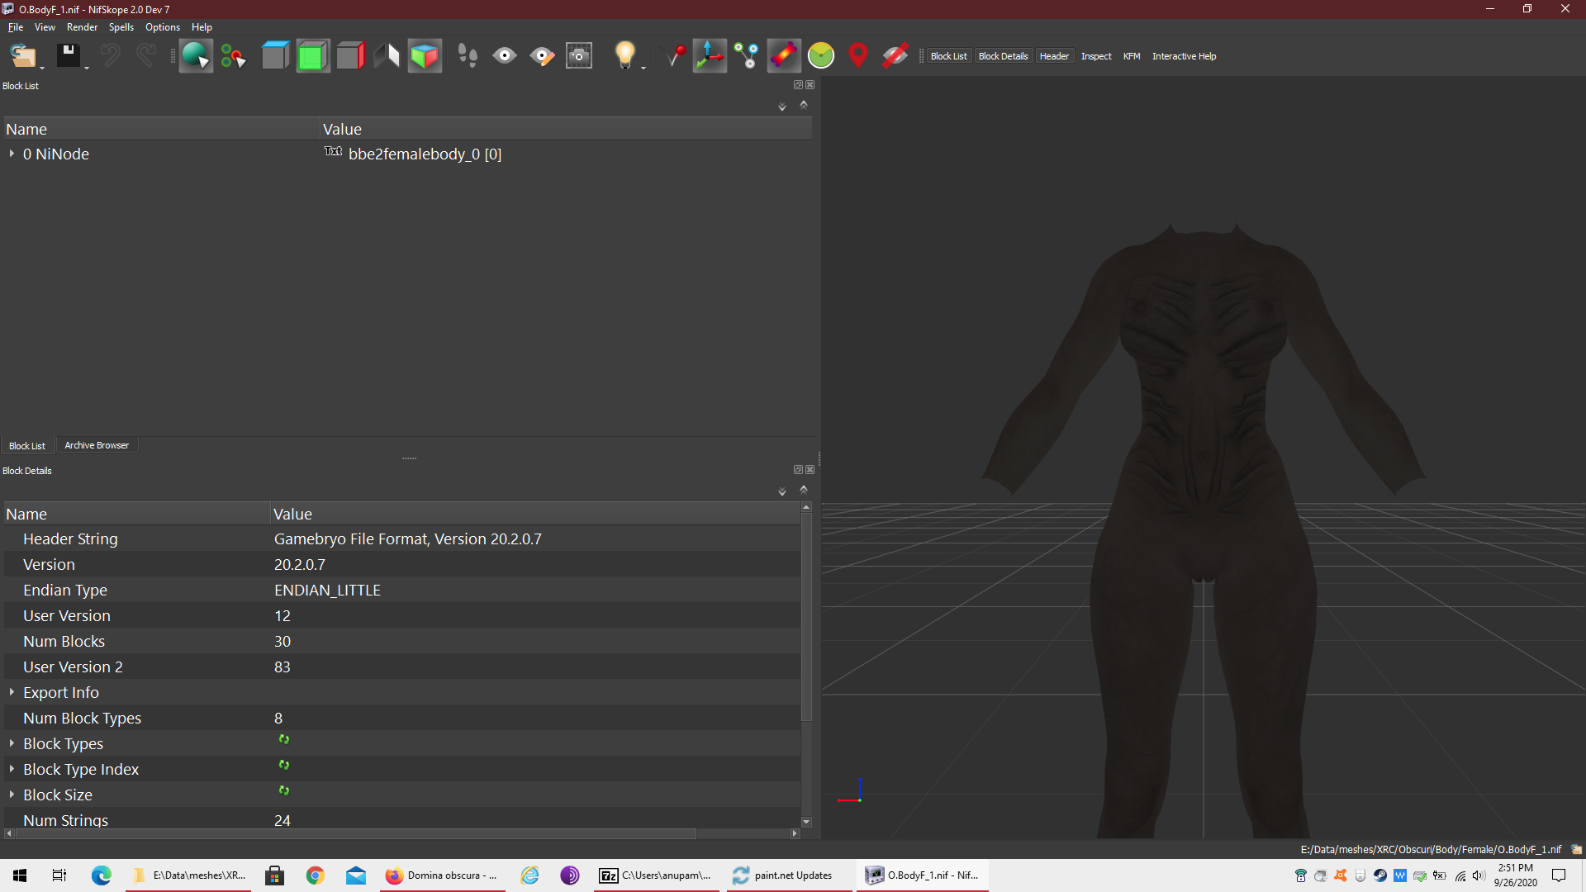Open Inspect dock from toolbar
The height and width of the screenshot is (892, 1586).
(x=1096, y=56)
